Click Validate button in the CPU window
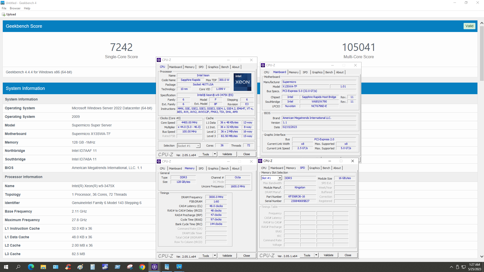 227,154
